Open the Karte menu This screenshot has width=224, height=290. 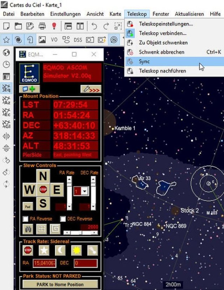115,14
